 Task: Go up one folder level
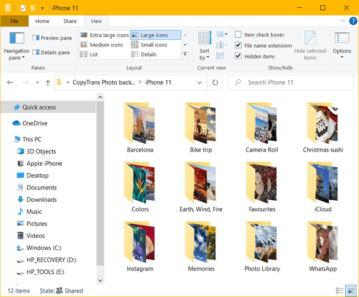click(47, 82)
